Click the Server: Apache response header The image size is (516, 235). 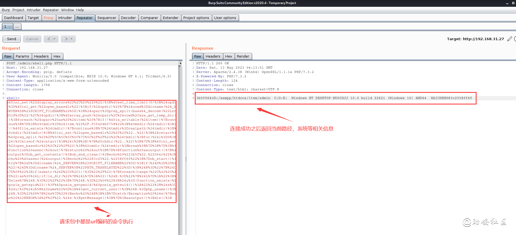(x=255, y=72)
